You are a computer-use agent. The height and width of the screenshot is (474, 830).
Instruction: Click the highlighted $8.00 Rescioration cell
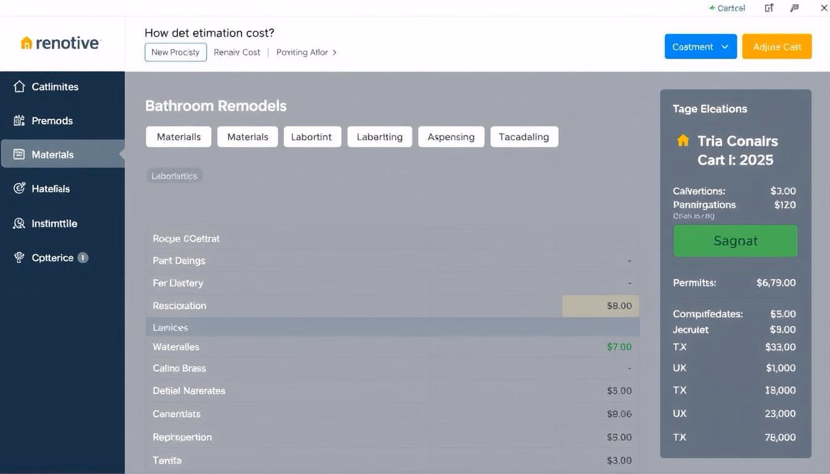[x=601, y=306]
